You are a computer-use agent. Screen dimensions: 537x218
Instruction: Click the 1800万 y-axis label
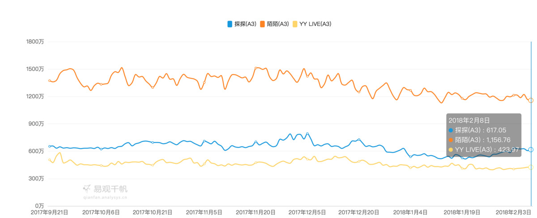click(x=35, y=41)
